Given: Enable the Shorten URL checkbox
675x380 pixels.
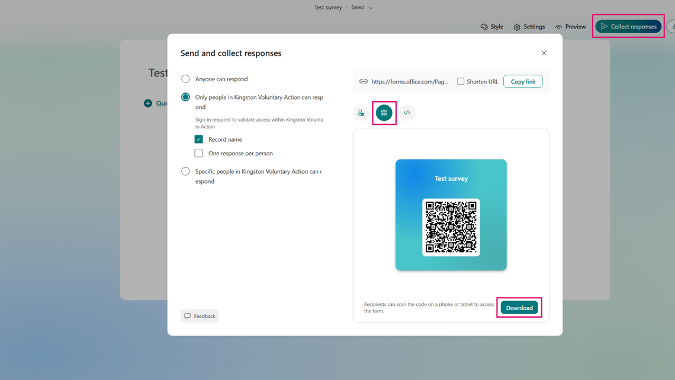Looking at the screenshot, I should click(x=461, y=81).
